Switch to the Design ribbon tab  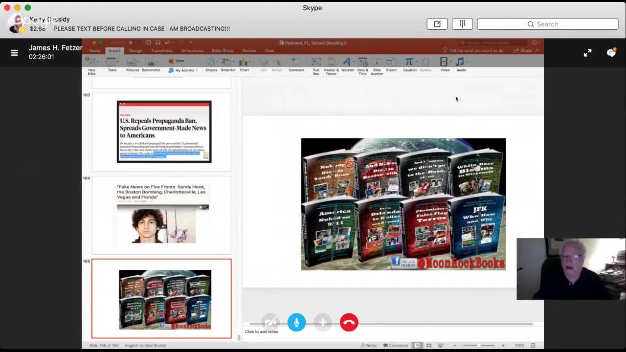pyautogui.click(x=135, y=51)
